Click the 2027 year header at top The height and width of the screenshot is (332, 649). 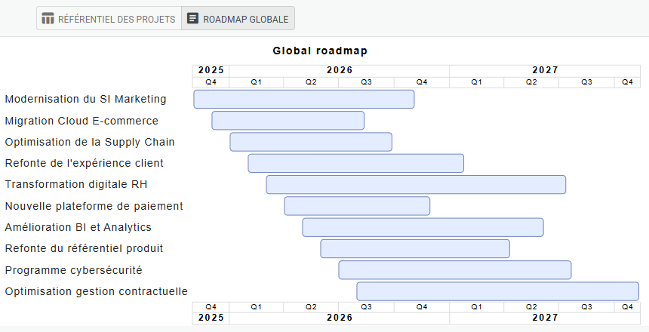click(545, 70)
